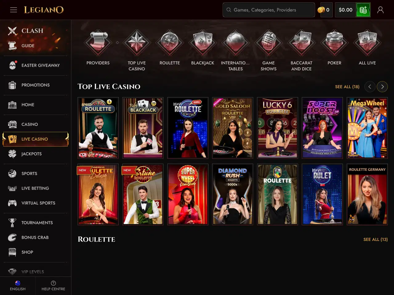Select Live Casino in the sidebar
Image resolution: width=394 pixels, height=295 pixels.
tap(35, 139)
